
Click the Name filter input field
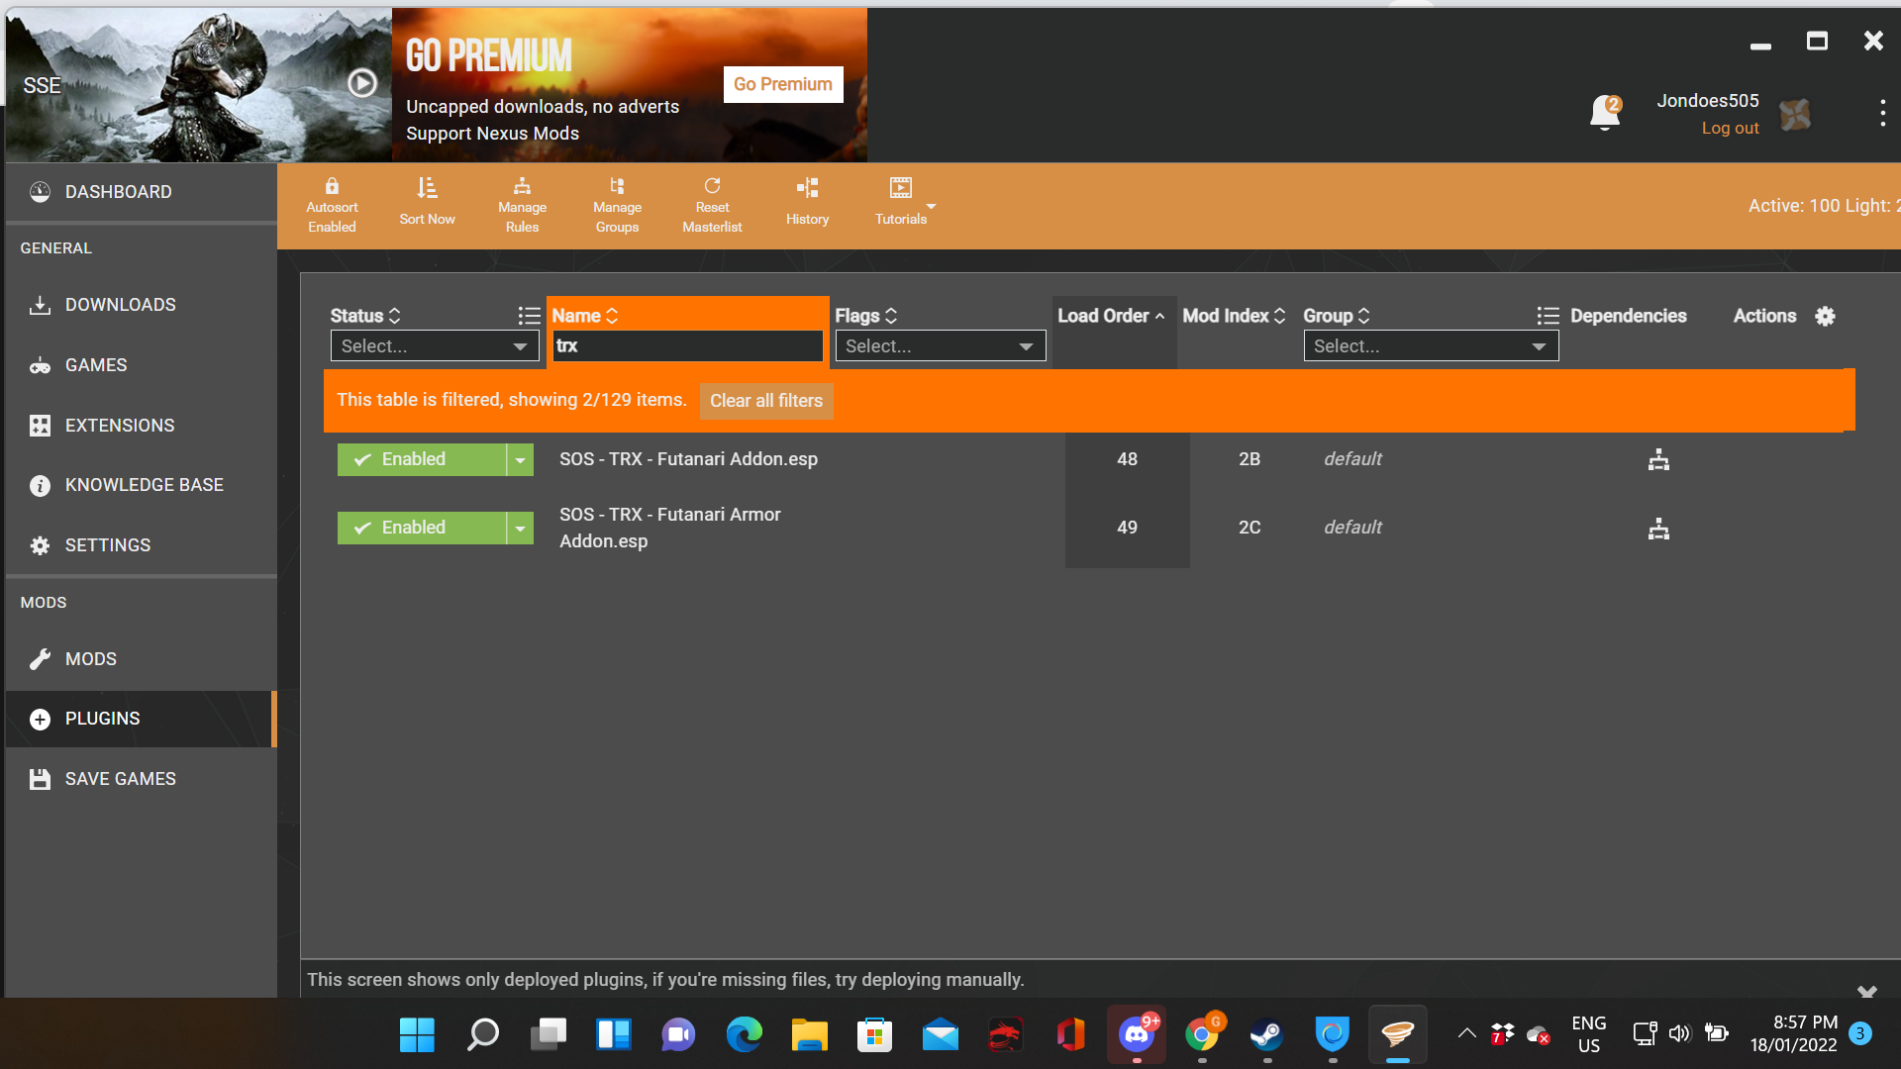tap(687, 345)
